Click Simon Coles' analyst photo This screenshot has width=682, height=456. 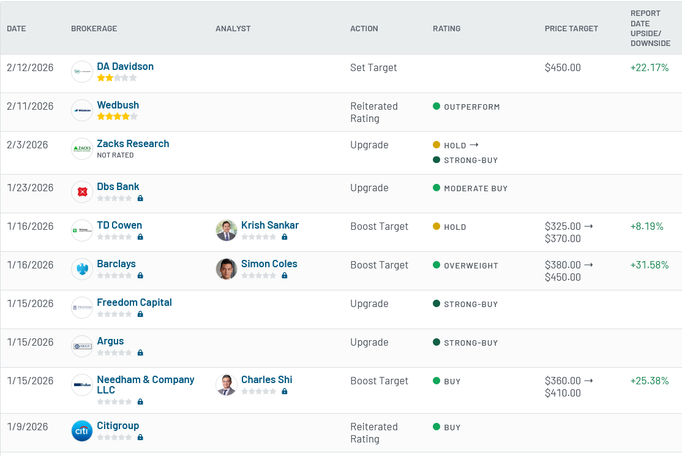226,269
